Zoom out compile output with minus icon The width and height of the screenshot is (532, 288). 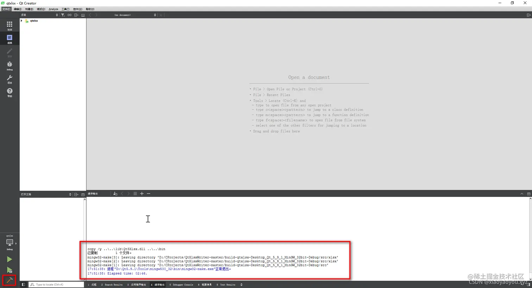pos(148,194)
